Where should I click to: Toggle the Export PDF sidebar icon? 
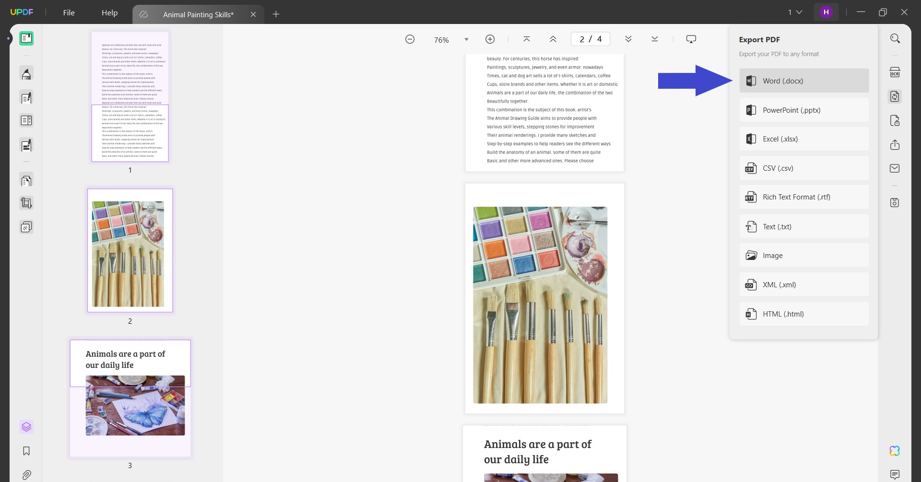click(x=895, y=96)
